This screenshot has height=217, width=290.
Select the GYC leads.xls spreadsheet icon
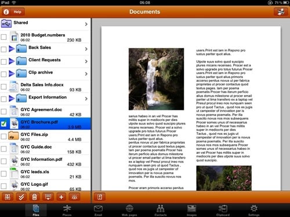coord(14,173)
